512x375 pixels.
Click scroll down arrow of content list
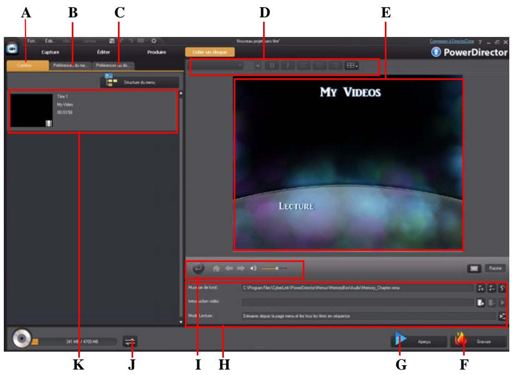pos(181,322)
